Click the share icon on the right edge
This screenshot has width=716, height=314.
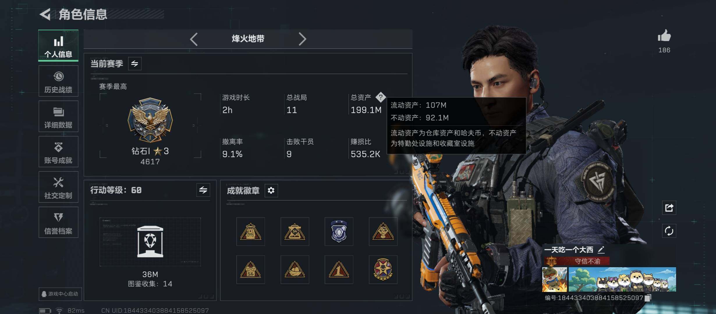(x=669, y=208)
